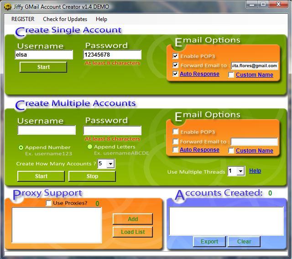Open the REGISTER menu
The width and height of the screenshot is (292, 259).
coord(23,19)
